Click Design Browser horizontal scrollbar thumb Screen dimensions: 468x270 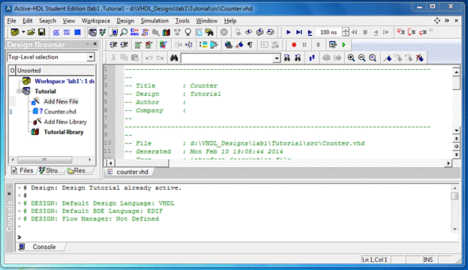tap(44, 160)
